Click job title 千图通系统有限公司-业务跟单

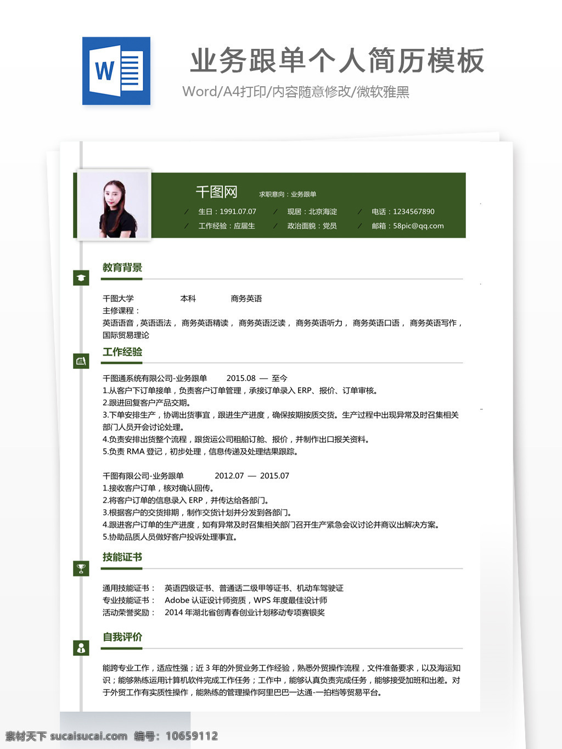155,378
